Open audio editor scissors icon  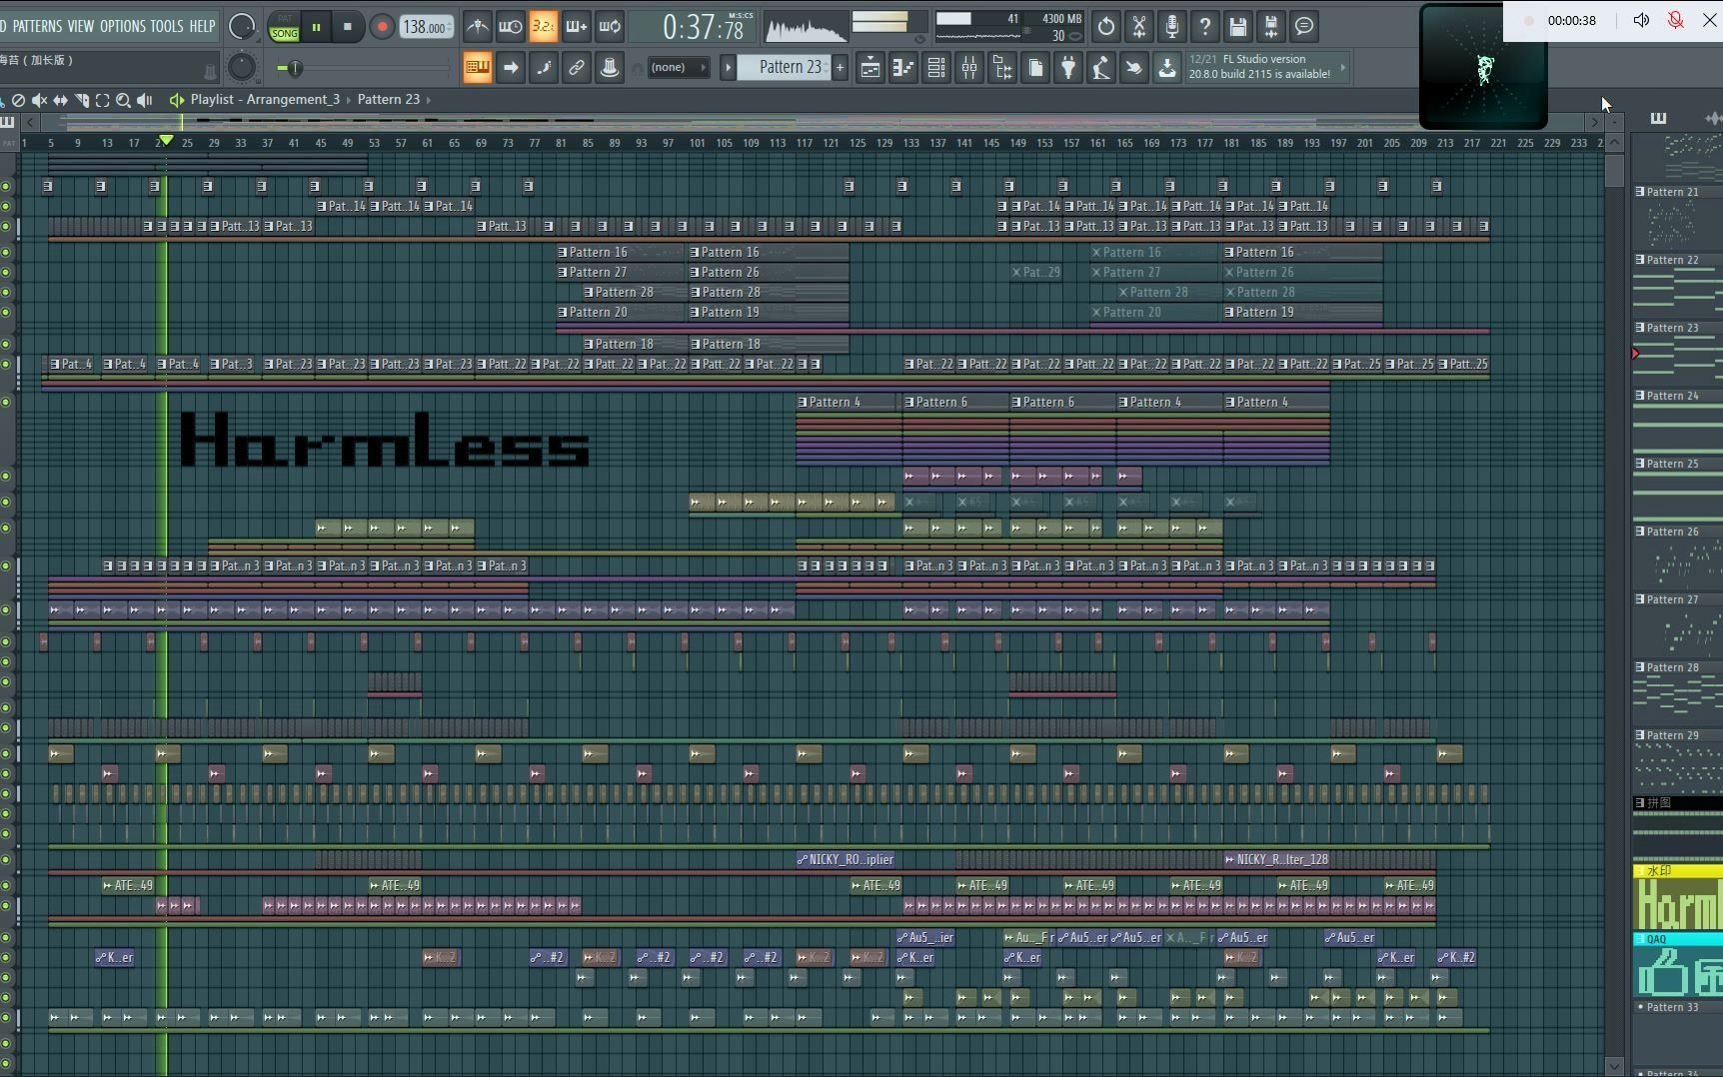coord(1139,27)
